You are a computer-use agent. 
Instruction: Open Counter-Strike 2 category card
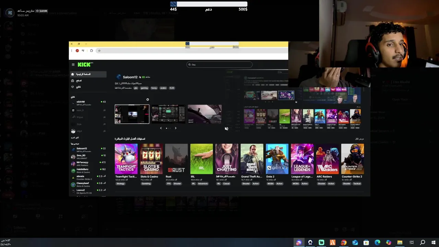point(353,159)
